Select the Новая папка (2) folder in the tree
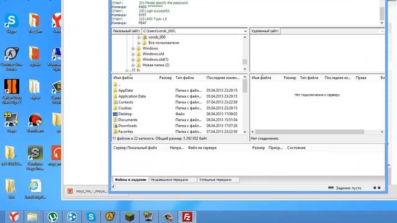 point(156,65)
